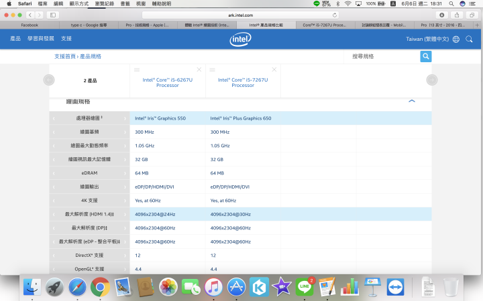Screen dimensions: 483x301
Task: Open Safari downloads button
Action: [441, 15]
